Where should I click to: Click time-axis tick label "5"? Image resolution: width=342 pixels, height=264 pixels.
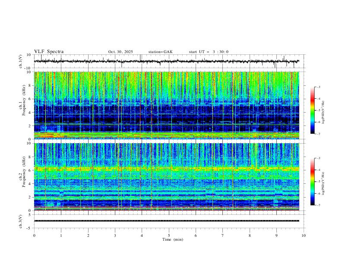click(169, 236)
